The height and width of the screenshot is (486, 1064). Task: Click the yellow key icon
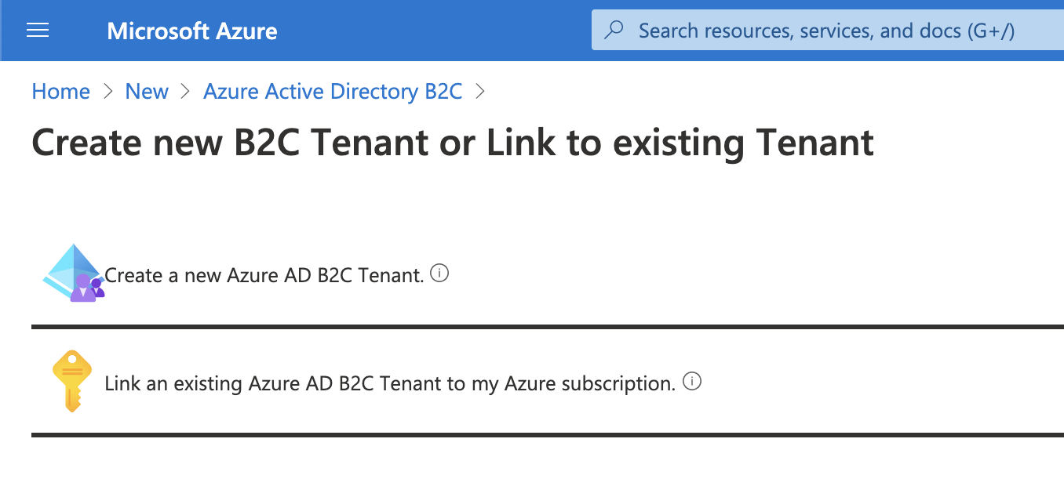point(72,381)
